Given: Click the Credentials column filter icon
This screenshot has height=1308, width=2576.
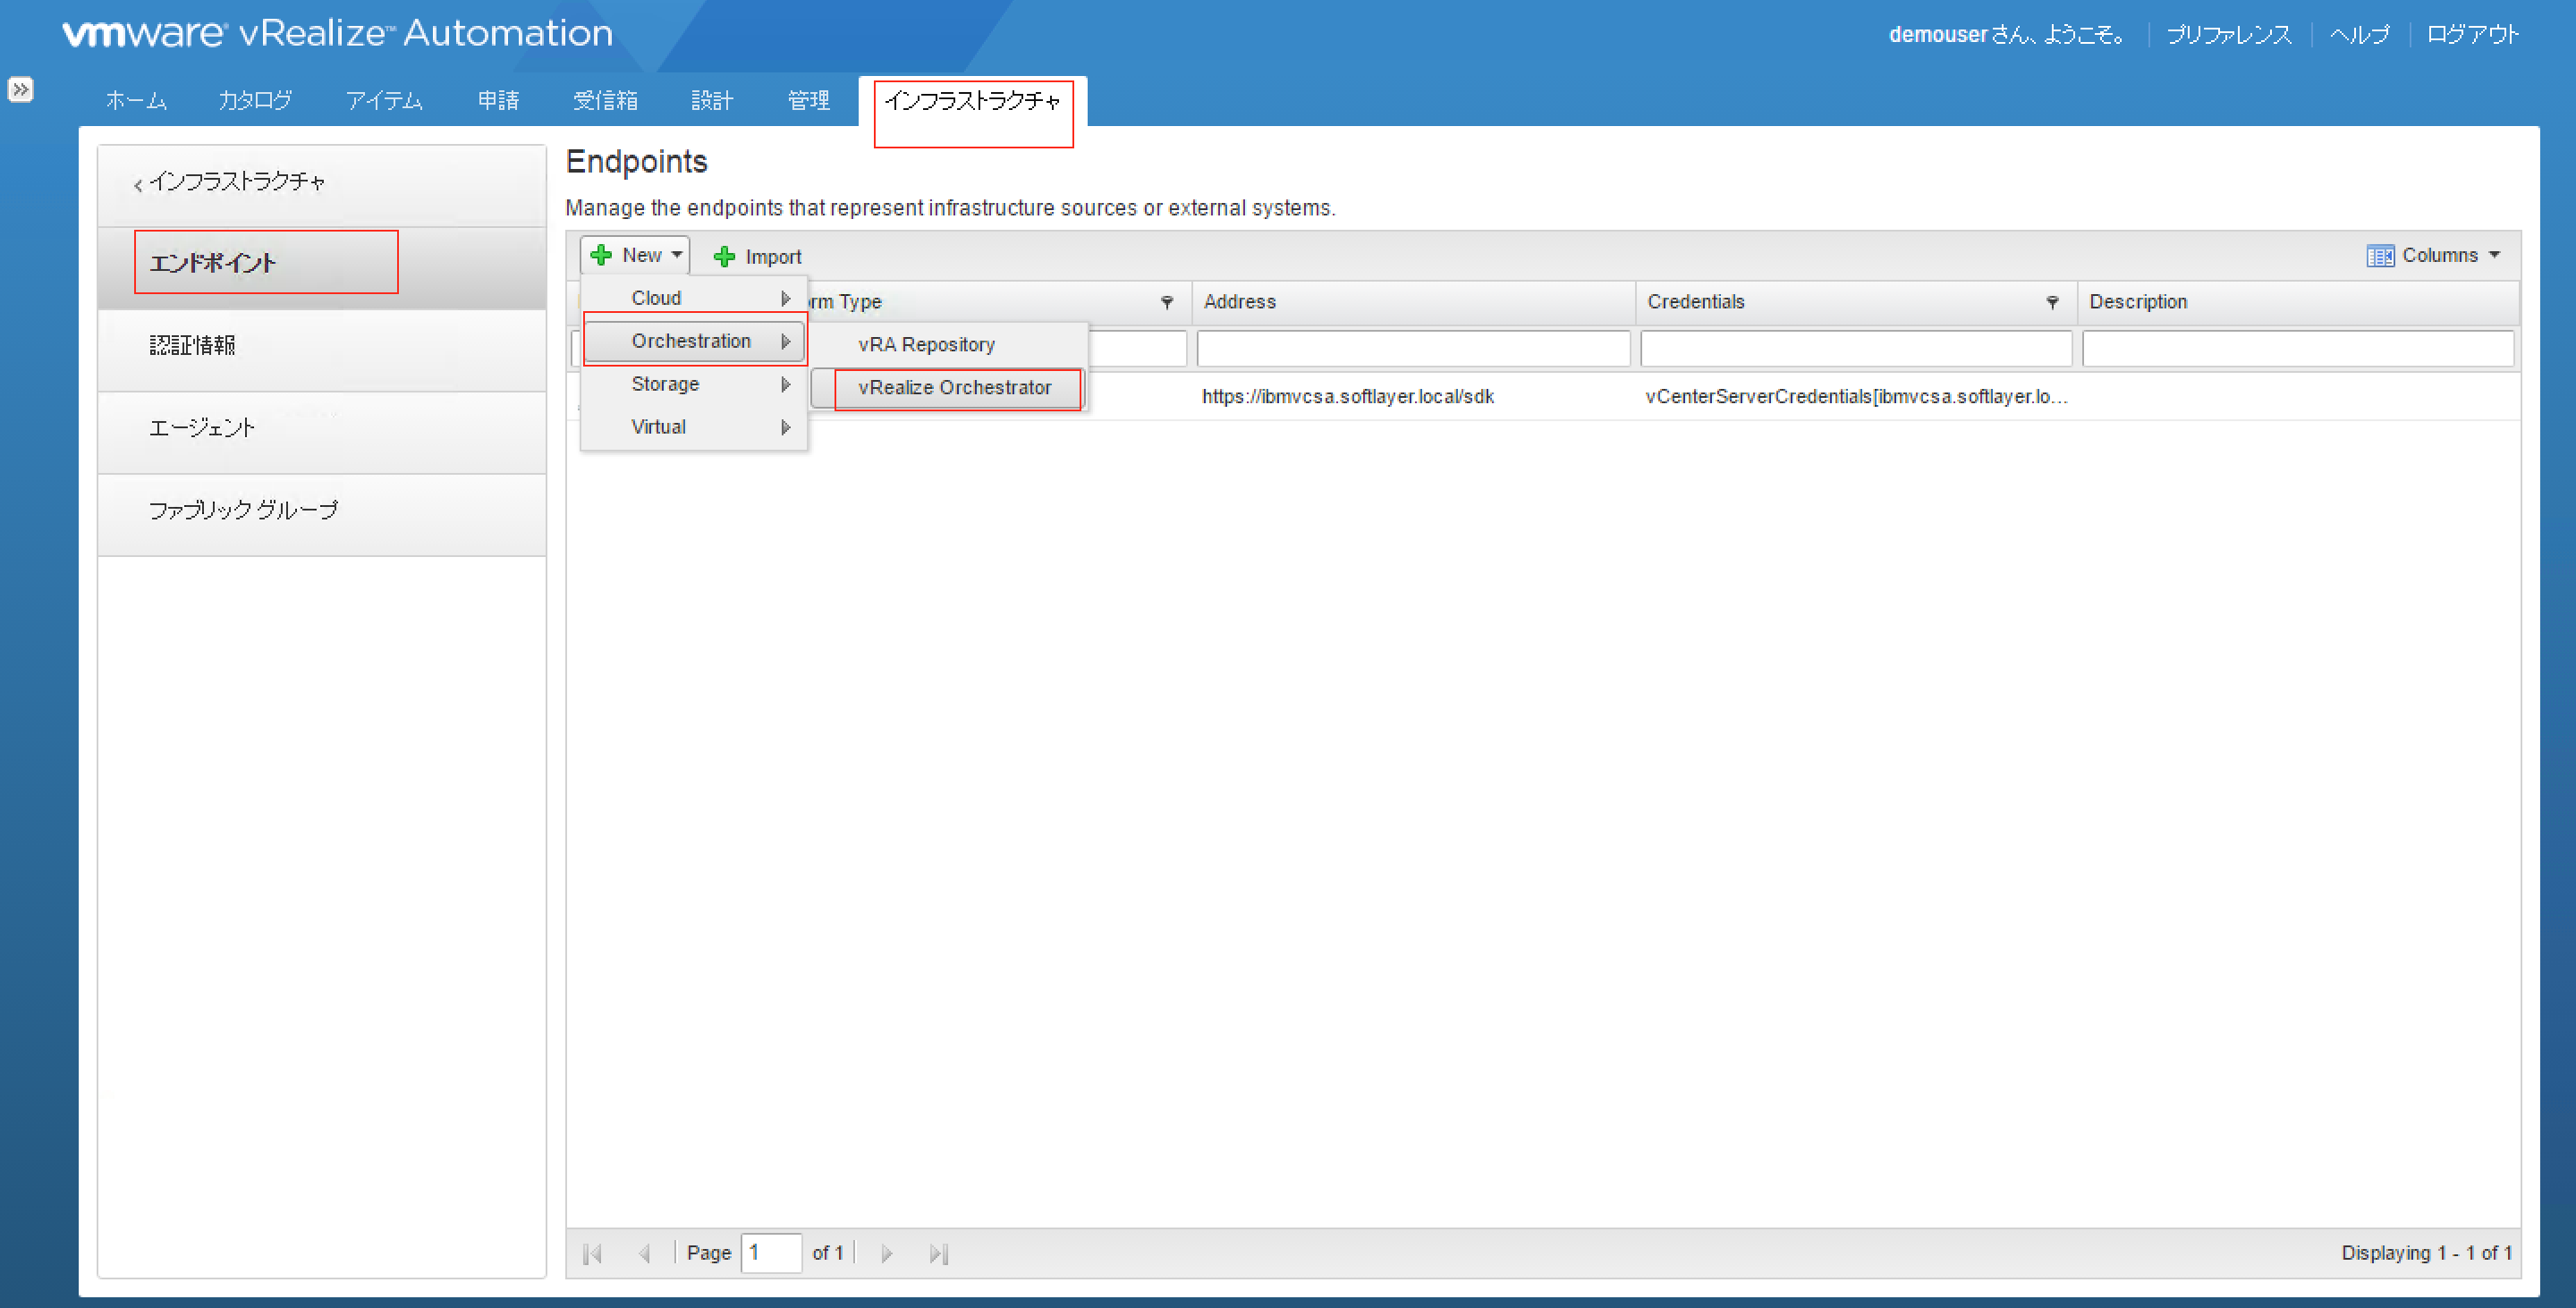Looking at the screenshot, I should (x=2052, y=302).
